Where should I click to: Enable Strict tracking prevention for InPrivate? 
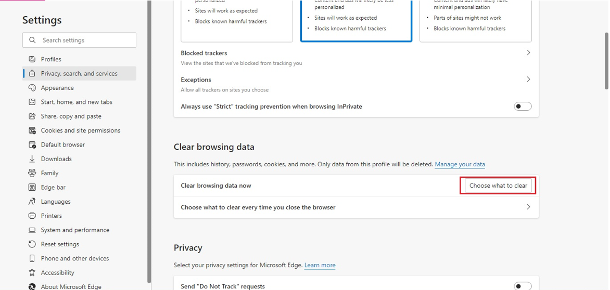[523, 107]
